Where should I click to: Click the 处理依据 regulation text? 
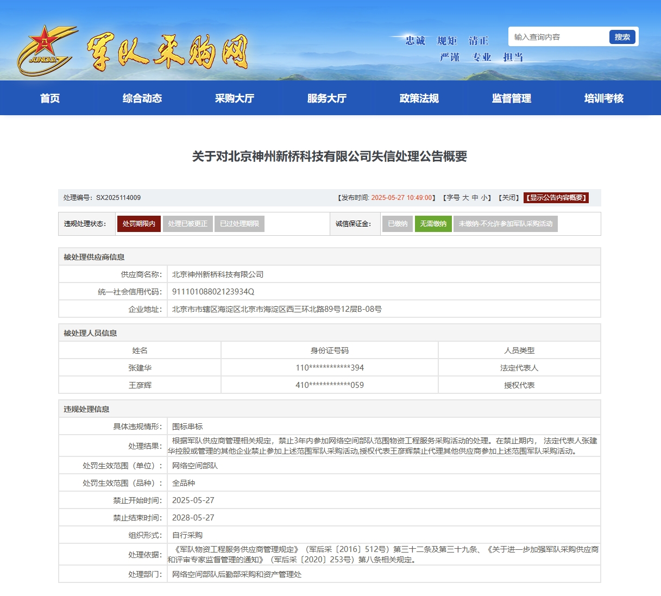[x=383, y=555]
